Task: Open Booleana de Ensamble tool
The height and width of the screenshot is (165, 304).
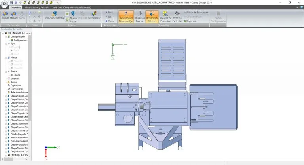Action: coord(165,16)
